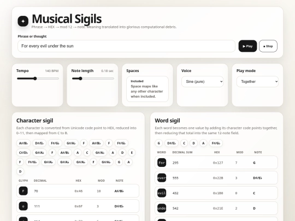Click the hex value 0x127

tap(218, 163)
